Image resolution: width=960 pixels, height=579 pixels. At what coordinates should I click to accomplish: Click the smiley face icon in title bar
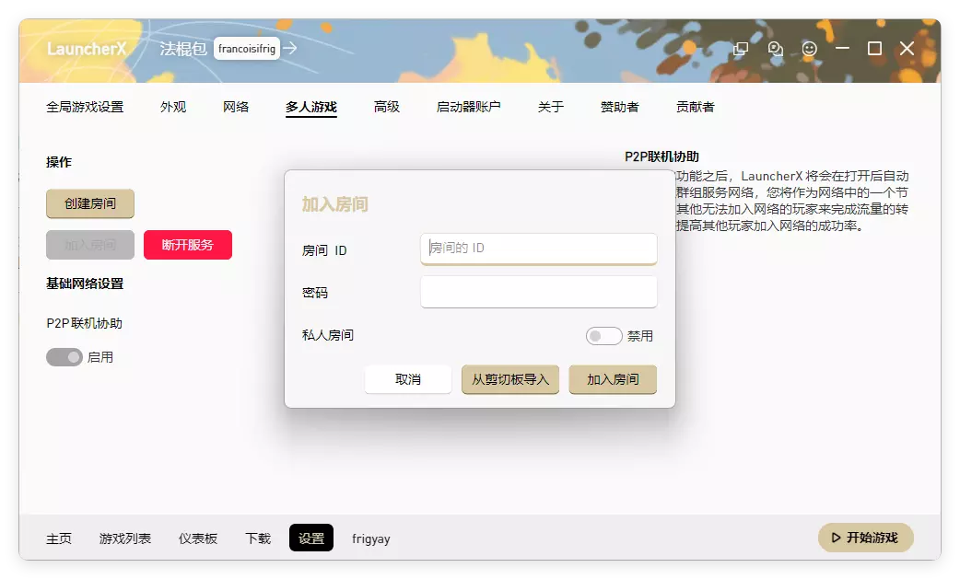[x=810, y=49]
